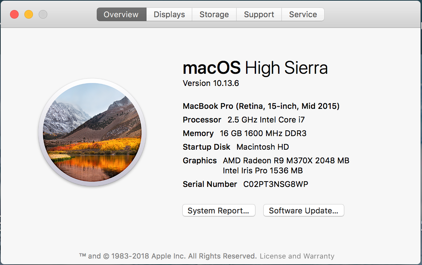Open the License and Warranty link
Image resolution: width=422 pixels, height=265 pixels.
(297, 256)
